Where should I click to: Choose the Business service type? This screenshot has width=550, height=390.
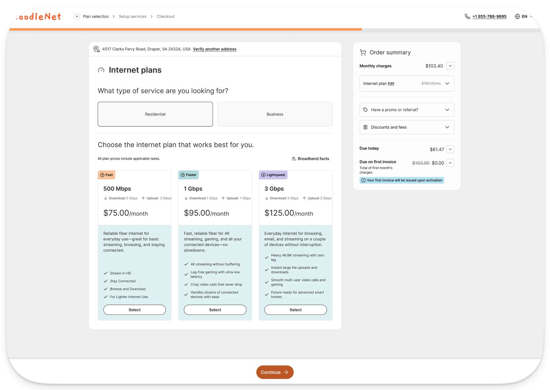coord(275,114)
